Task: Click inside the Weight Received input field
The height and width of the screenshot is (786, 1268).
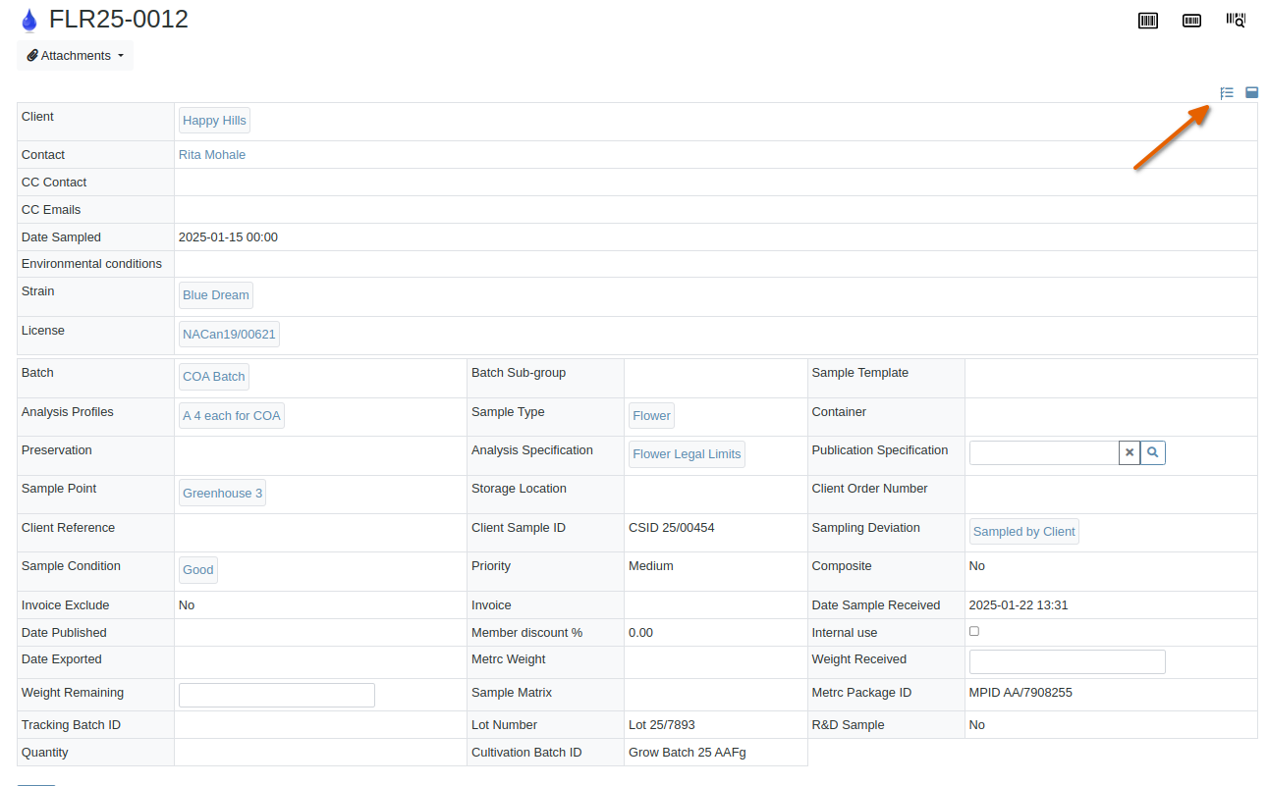Action: pos(1067,661)
